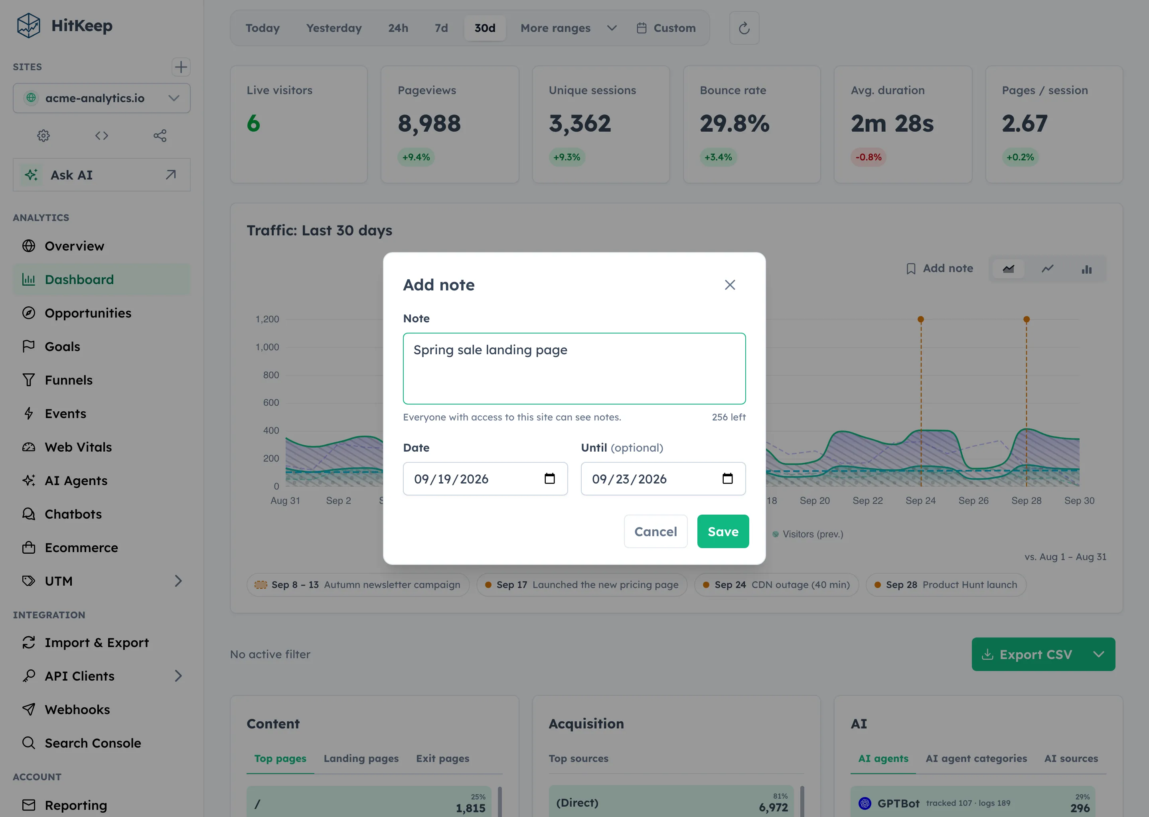Open tracking code snippet icon
Image resolution: width=1149 pixels, height=817 pixels.
click(102, 135)
